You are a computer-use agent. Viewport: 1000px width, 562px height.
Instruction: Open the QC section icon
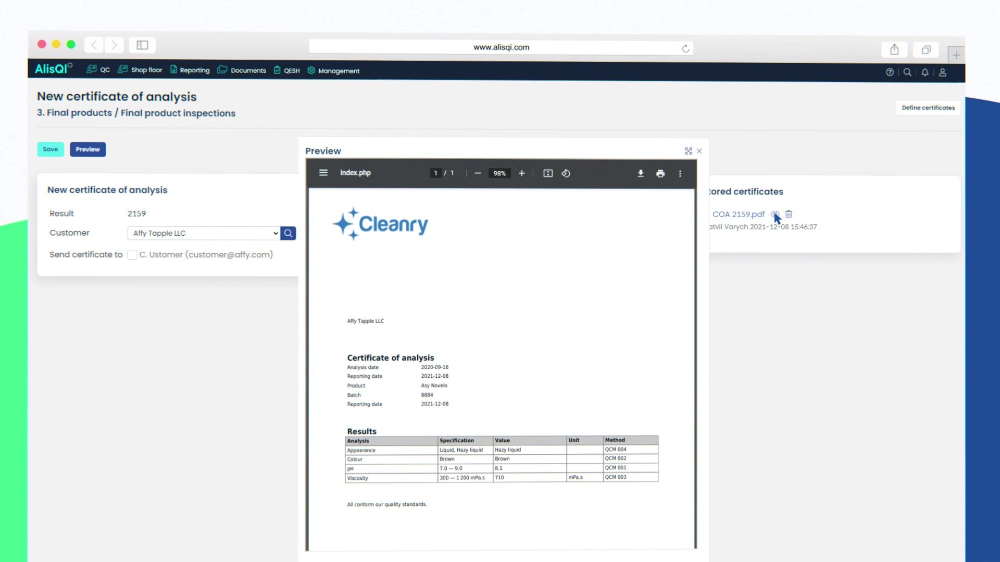tap(91, 69)
